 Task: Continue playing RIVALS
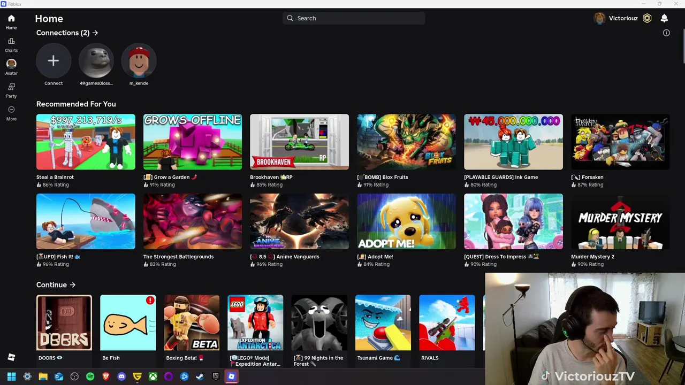pyautogui.click(x=447, y=322)
